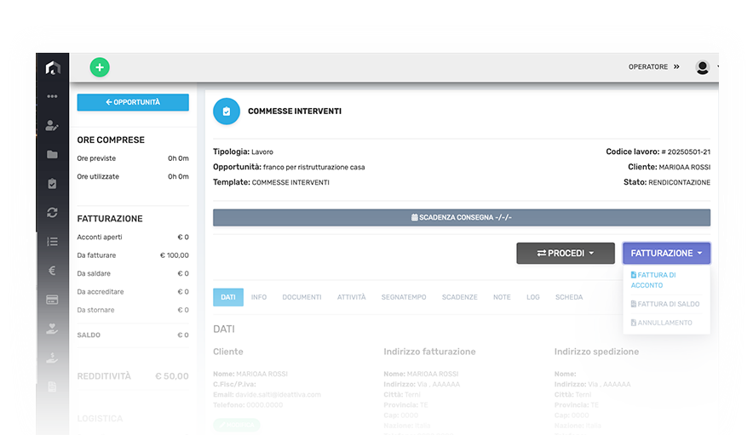Click the SCADENZA CONSEGNA bar
Viewport: 753px width, 435px height.
(462, 218)
